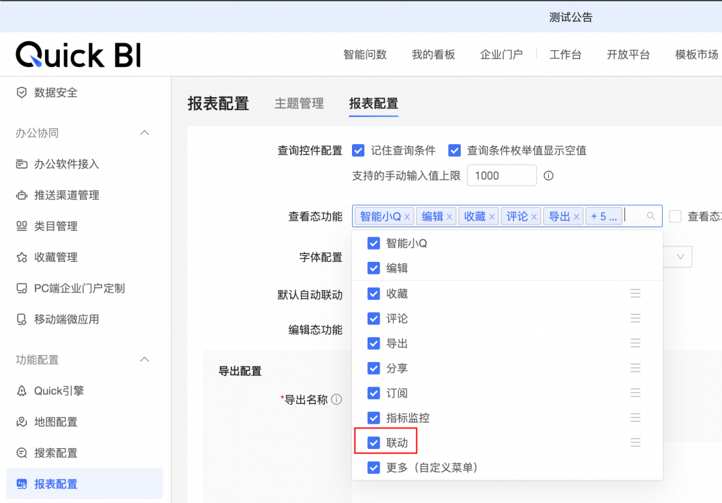
Task: Uncheck the 联动 option in dropdown
Action: coord(373,443)
